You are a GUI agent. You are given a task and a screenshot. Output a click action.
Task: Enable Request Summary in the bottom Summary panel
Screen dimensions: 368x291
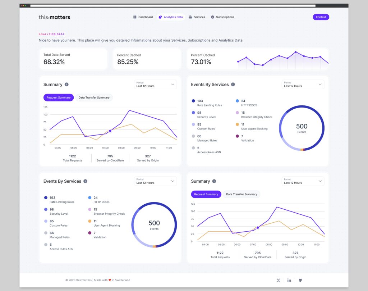206,194
